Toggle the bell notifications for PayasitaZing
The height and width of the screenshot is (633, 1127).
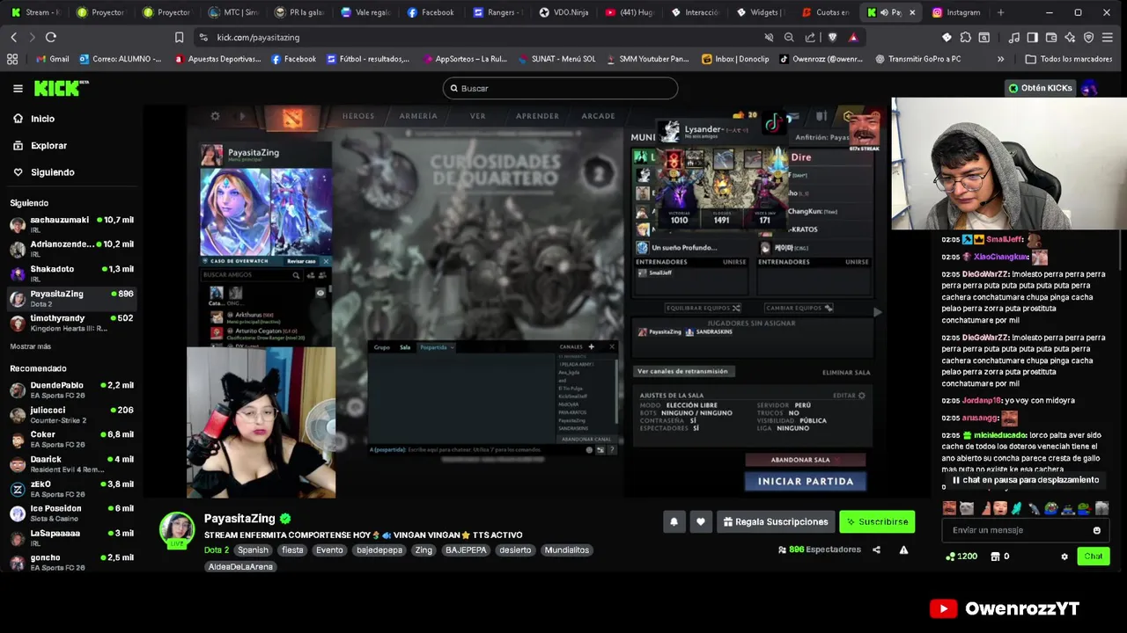(674, 521)
